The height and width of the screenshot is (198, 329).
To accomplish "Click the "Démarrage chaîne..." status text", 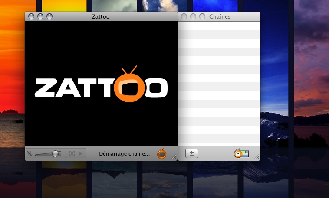I will (125, 153).
